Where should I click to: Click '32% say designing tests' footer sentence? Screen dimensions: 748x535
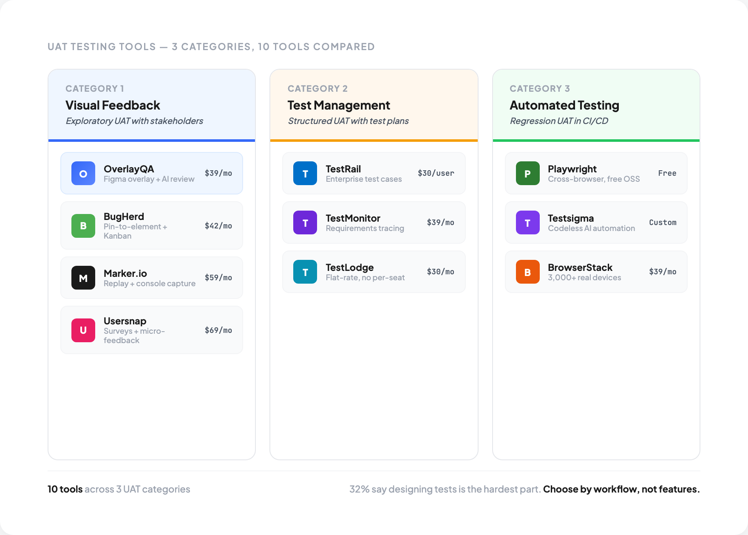(x=445, y=489)
